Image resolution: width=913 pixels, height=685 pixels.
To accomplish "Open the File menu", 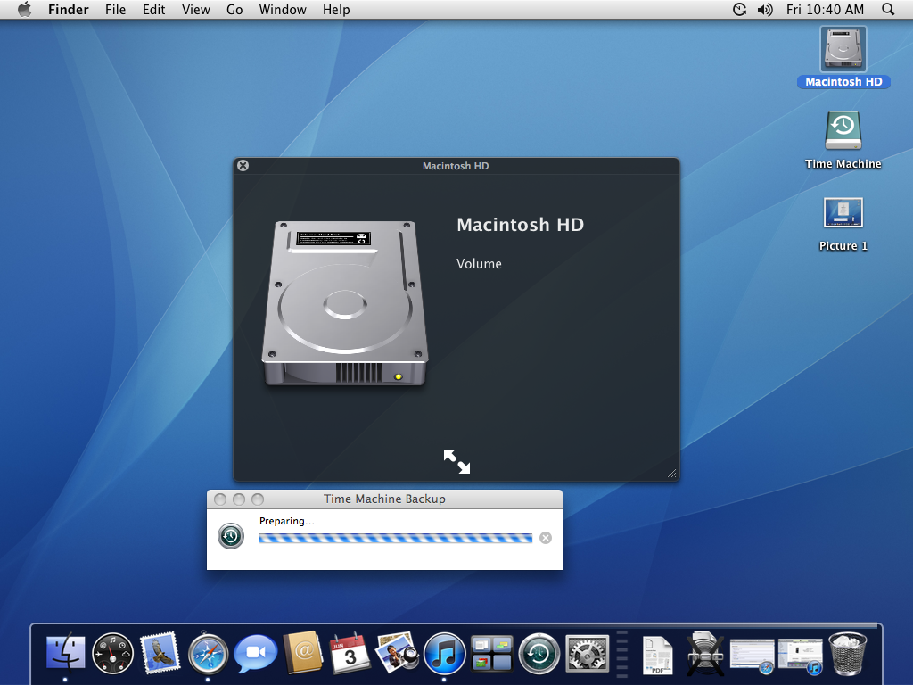I will (115, 9).
